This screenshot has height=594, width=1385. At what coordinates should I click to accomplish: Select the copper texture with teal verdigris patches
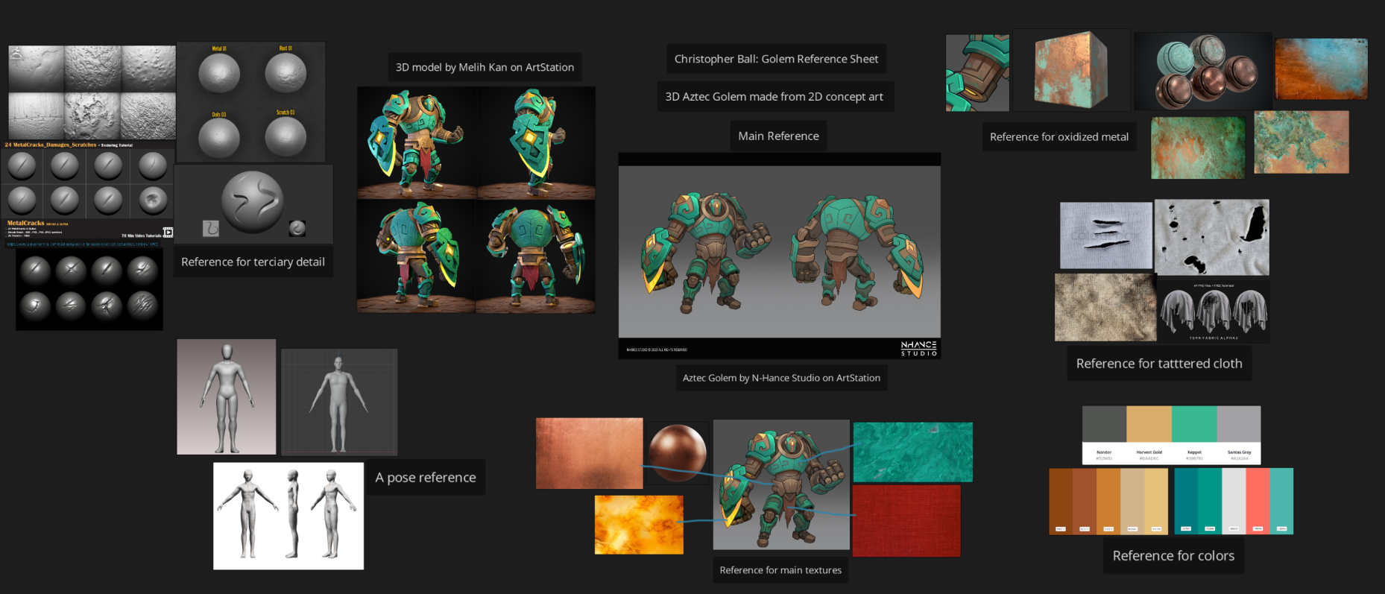[x=1302, y=142]
